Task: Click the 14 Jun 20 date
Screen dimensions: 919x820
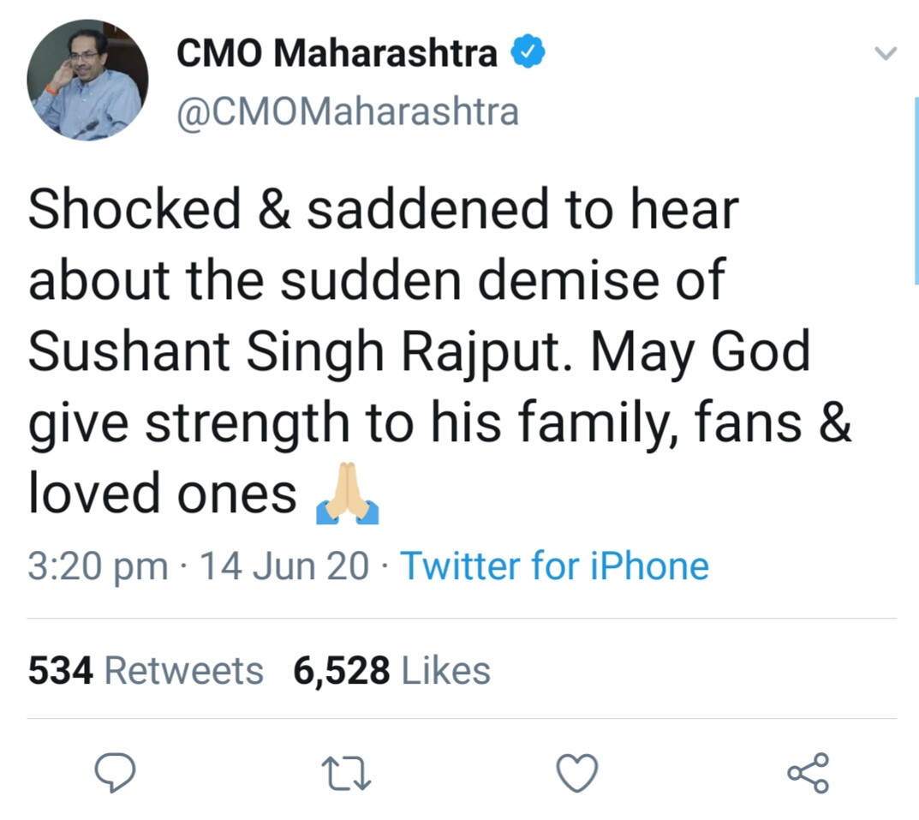Action: (x=284, y=566)
